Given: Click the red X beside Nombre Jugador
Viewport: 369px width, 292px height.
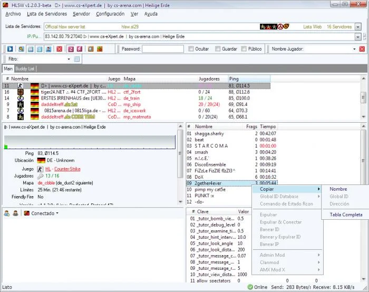Looking at the screenshot, I should [362, 49].
